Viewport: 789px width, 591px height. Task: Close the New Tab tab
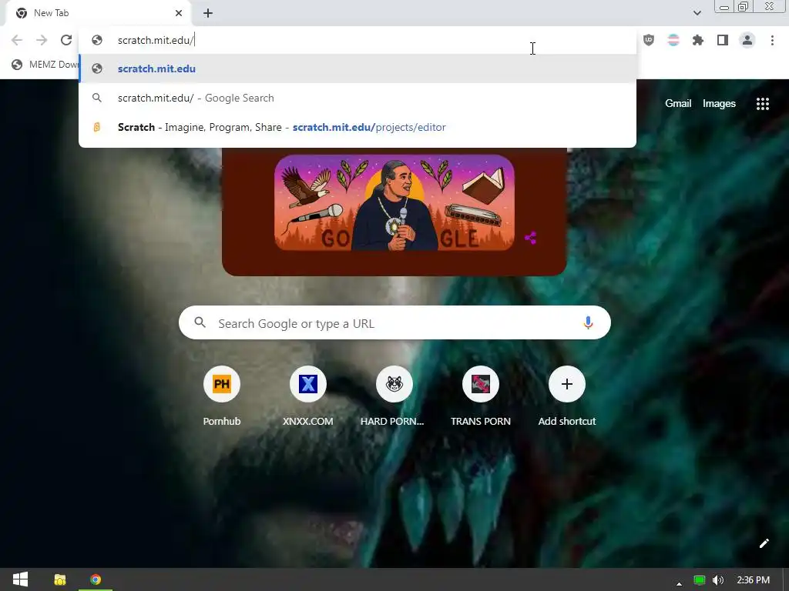(179, 13)
